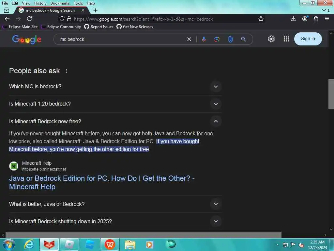This screenshot has height=251, width=334.
Task: Open Eclipse Community bookmark
Action: (x=61, y=27)
